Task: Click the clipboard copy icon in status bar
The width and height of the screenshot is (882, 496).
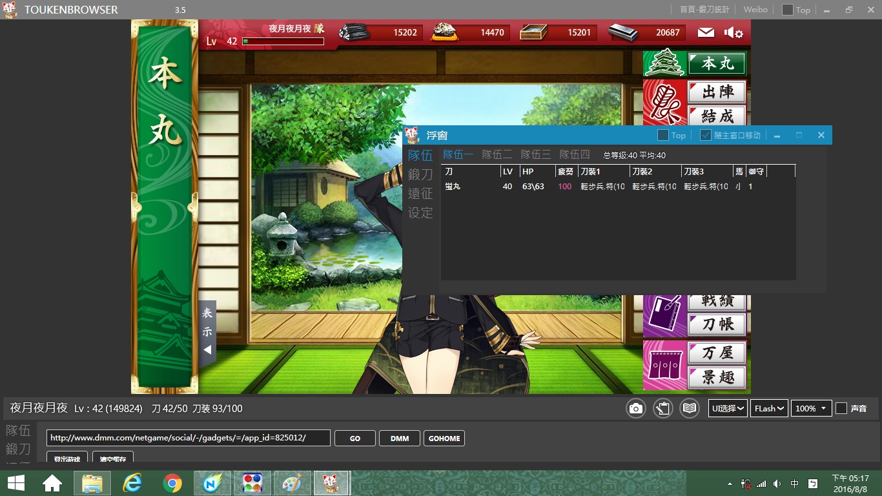Action: coord(663,408)
